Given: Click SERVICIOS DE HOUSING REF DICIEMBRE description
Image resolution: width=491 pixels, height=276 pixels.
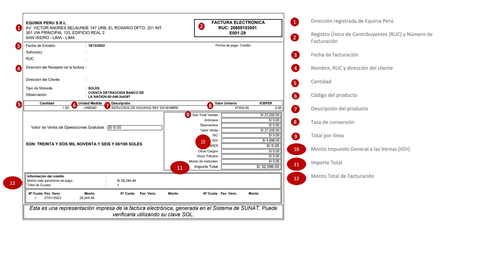Looking at the screenshot, I should click(145, 108).
